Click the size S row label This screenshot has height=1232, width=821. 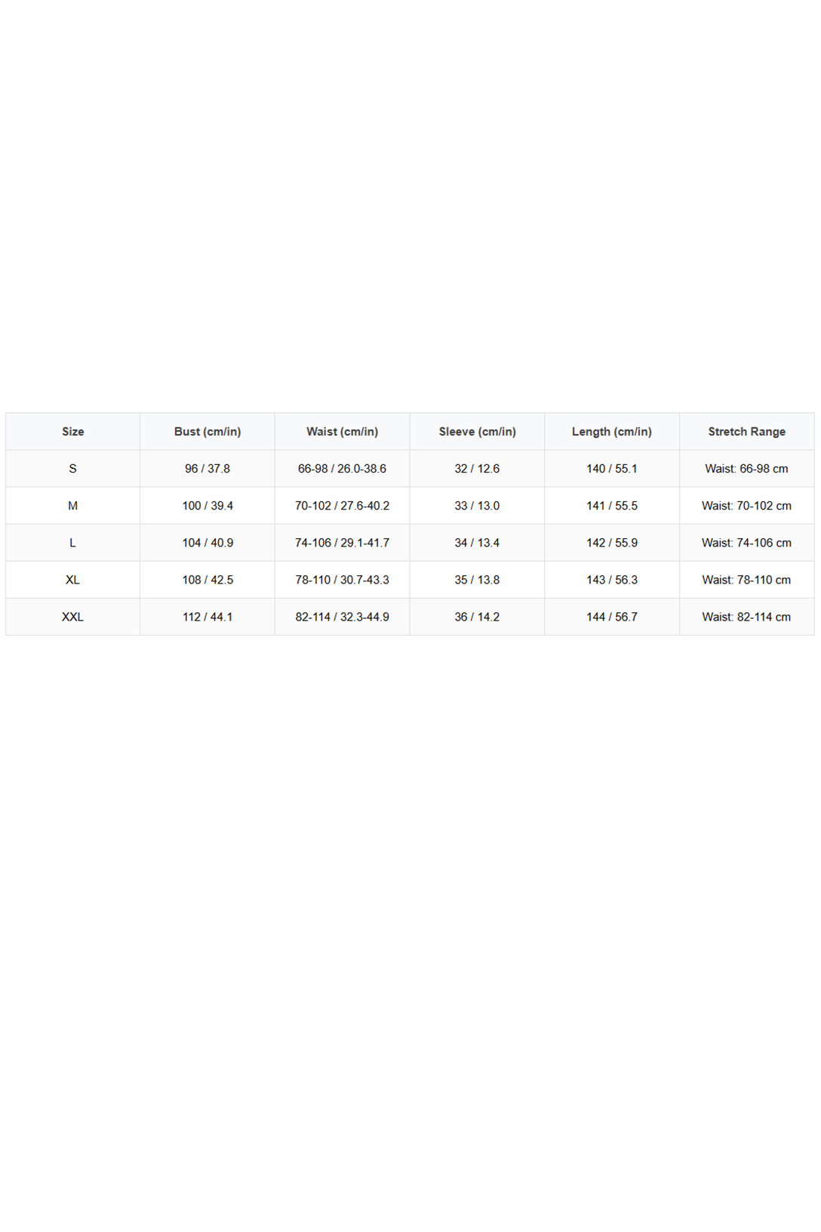(72, 469)
